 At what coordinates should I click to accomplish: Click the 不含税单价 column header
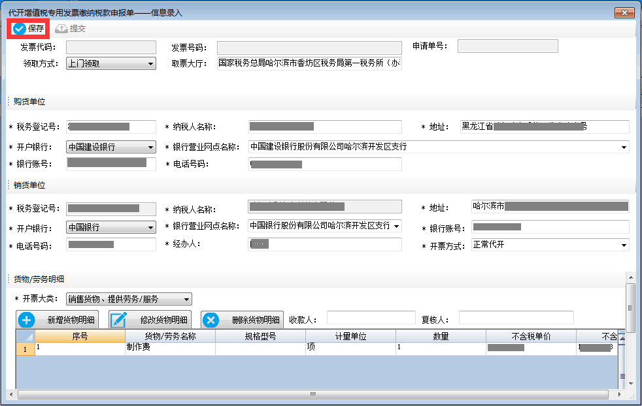coord(531,336)
